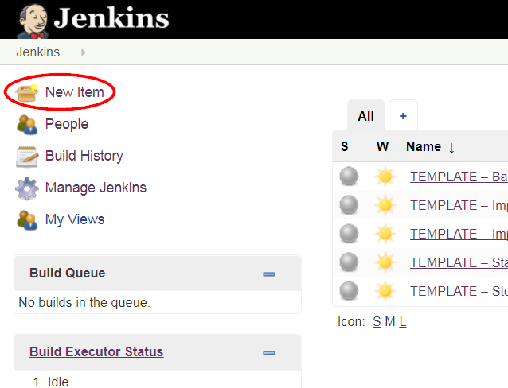Open the New Item link
This screenshot has height=388, width=508.
pyautogui.click(x=75, y=92)
